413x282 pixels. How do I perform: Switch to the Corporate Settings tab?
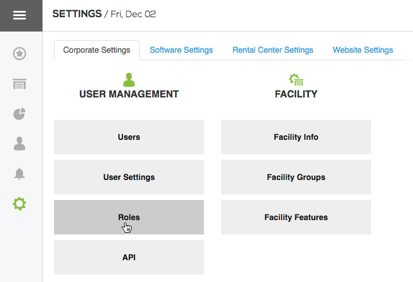pyautogui.click(x=97, y=50)
